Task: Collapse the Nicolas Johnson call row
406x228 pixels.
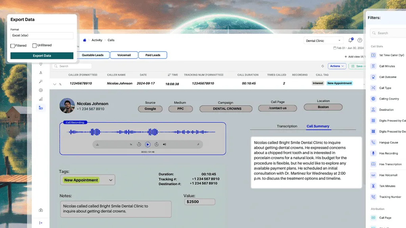Action: click(x=54, y=84)
